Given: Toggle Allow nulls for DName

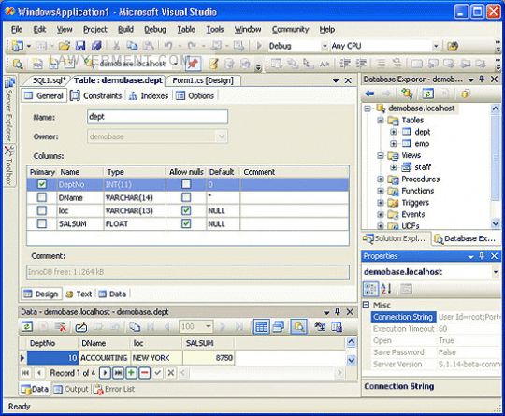Looking at the screenshot, I should [186, 197].
